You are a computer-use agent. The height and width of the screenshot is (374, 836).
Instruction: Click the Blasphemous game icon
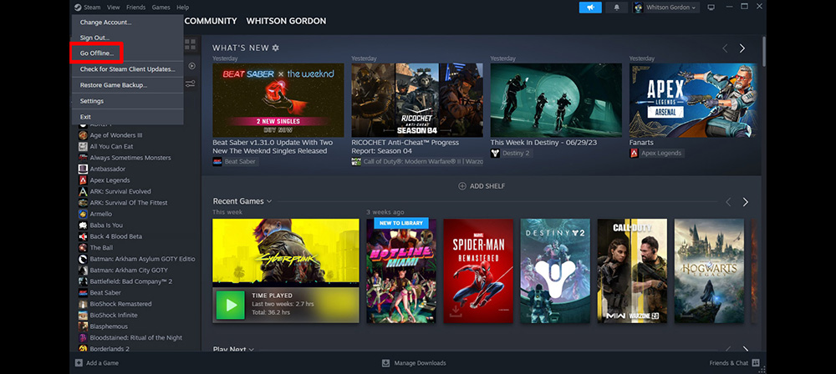(x=83, y=326)
